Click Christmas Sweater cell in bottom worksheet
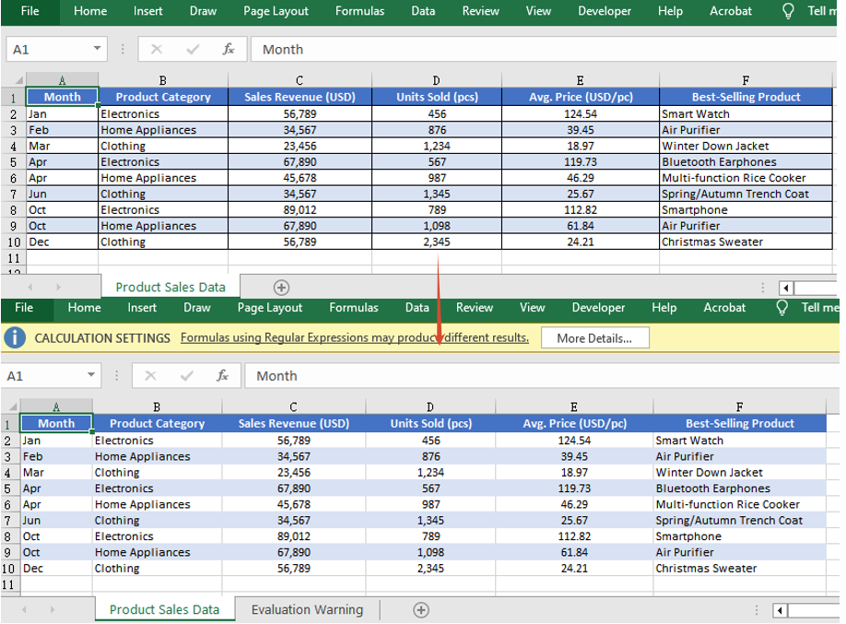This screenshot has height=624, width=846. coord(740,569)
